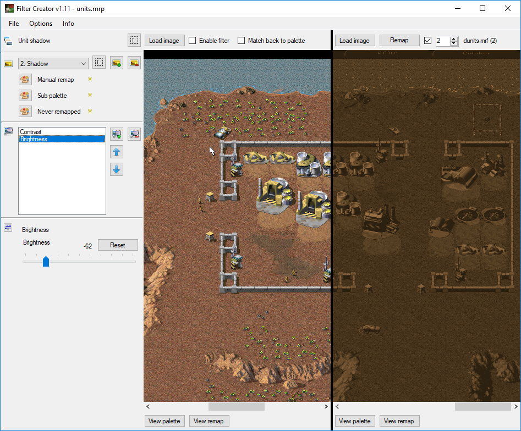Move the selected filter down
Image resolution: width=521 pixels, height=431 pixels.
coord(117,169)
